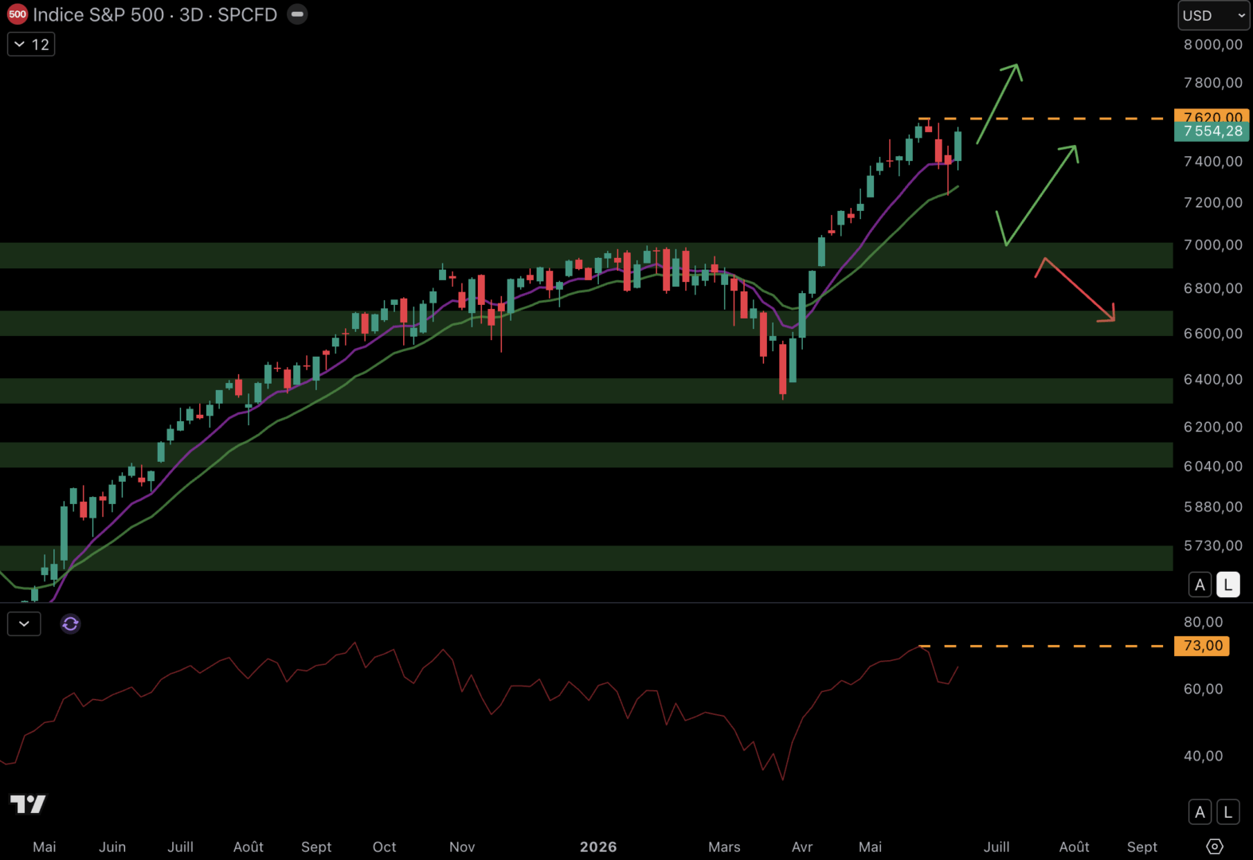Viewport: 1253px width, 860px height.
Task: Click the 40,00 RSI axis label
Action: click(1203, 756)
